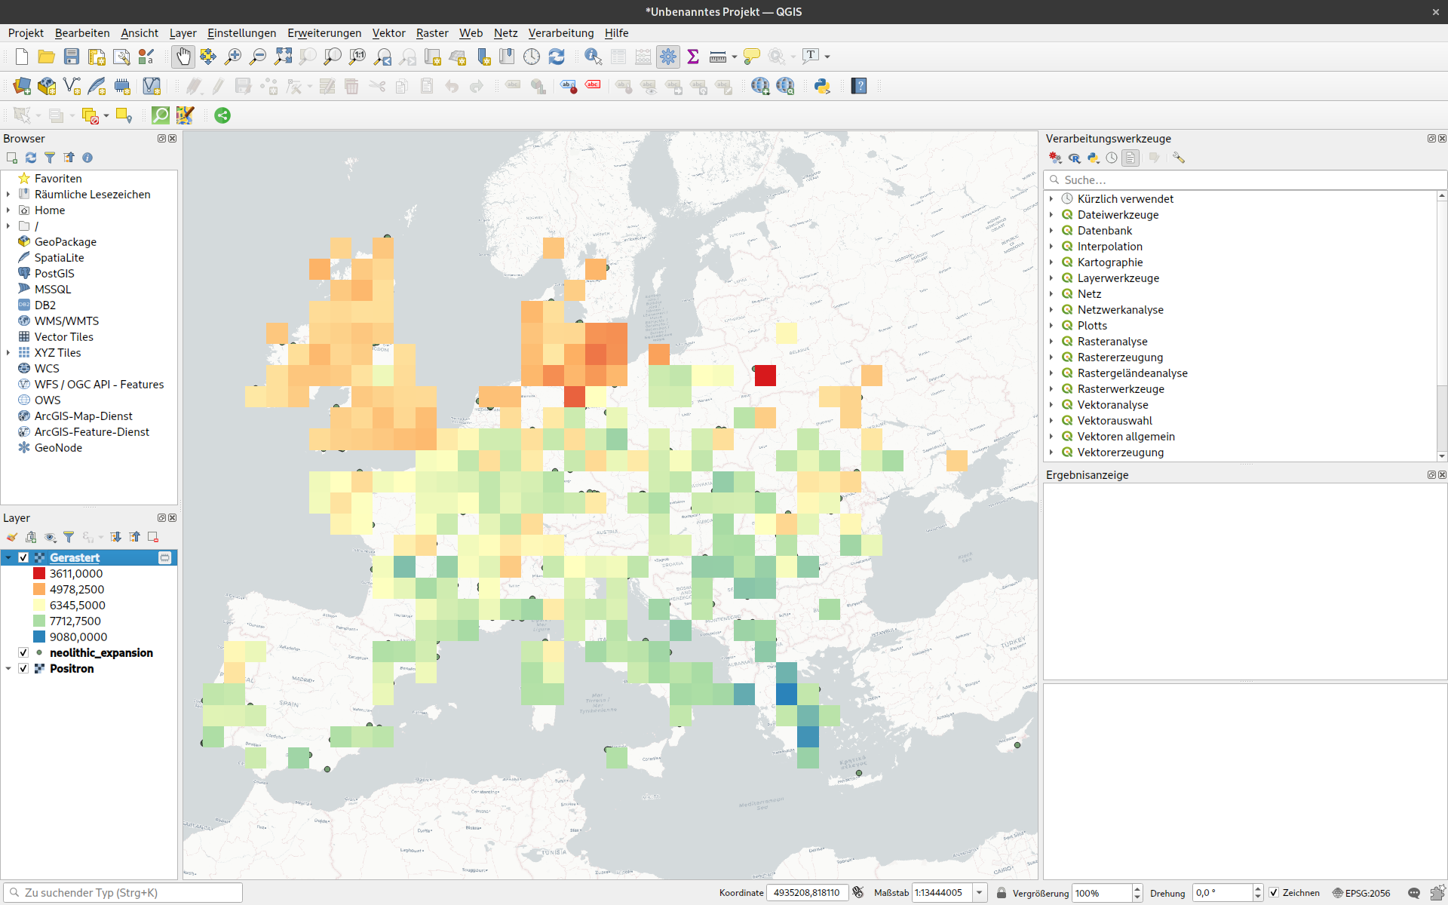Open the Python console
1448x905 pixels.
[822, 86]
